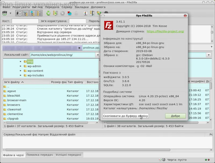215x163 pixels.
Task: Click the local file list horizontal scrollbar
Action: tap(47, 123)
